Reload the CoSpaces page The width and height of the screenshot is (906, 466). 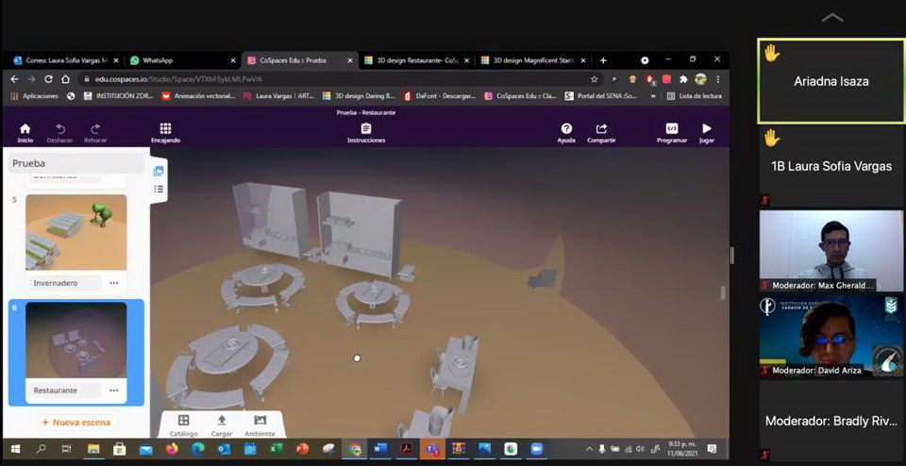48,78
